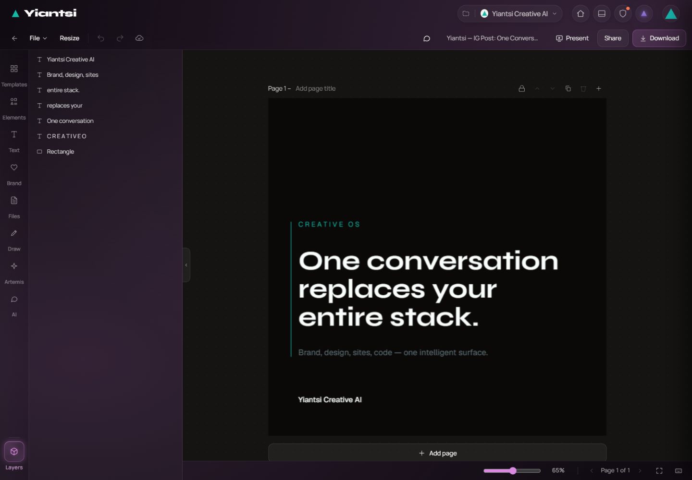
Task: Select the Rectangle layer
Action: point(106,152)
